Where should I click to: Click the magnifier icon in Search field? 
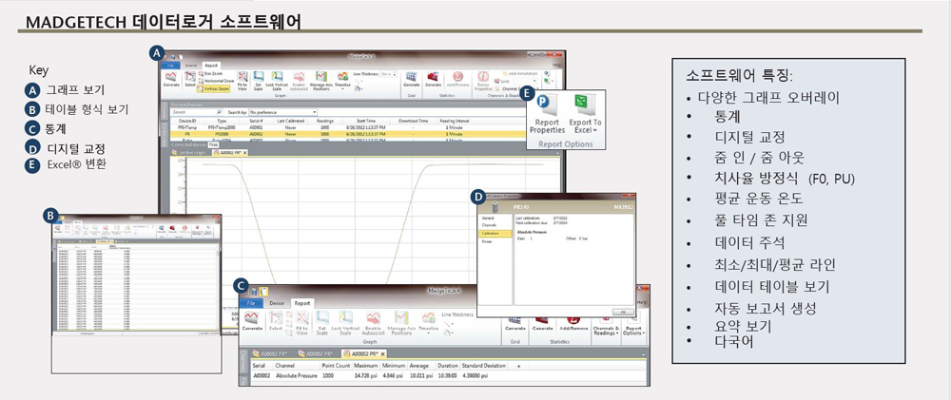point(219,112)
